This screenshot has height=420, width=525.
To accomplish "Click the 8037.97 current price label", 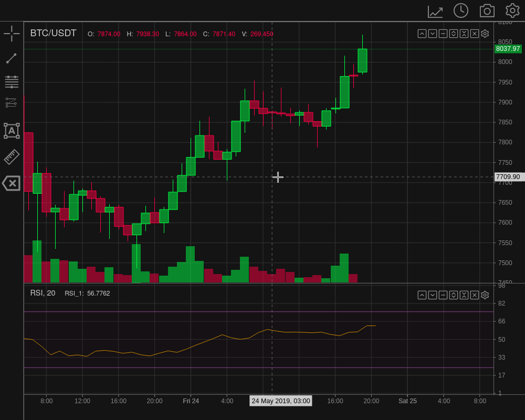I will tap(508, 49).
